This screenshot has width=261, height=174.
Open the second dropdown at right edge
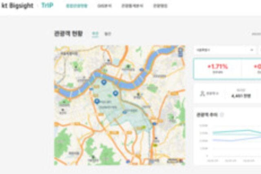[x=259, y=50]
